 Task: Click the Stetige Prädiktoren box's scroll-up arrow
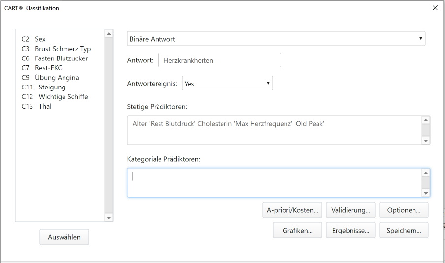point(426,120)
